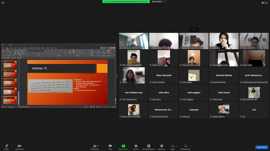Select the rofiul anwar participant tile
This screenshot has height=151, width=270.
224,93
